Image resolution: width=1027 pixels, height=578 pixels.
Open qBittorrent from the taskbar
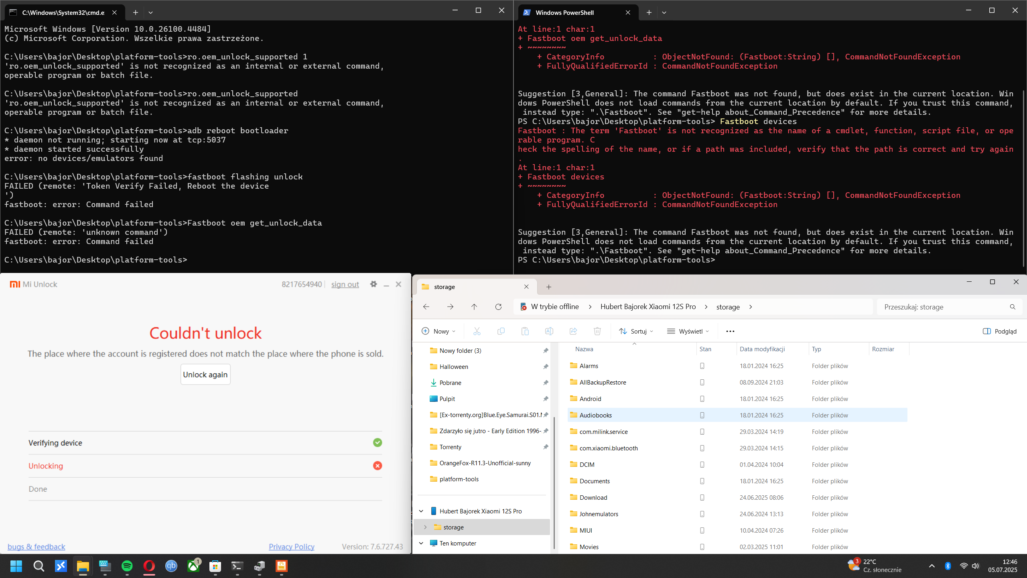tap(171, 566)
